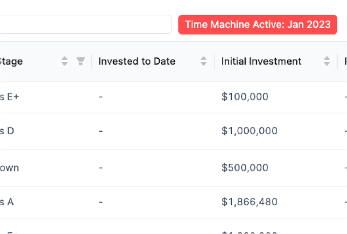This screenshot has height=234, width=347.
Task: Open the Stage column filter
Action: tap(81, 61)
